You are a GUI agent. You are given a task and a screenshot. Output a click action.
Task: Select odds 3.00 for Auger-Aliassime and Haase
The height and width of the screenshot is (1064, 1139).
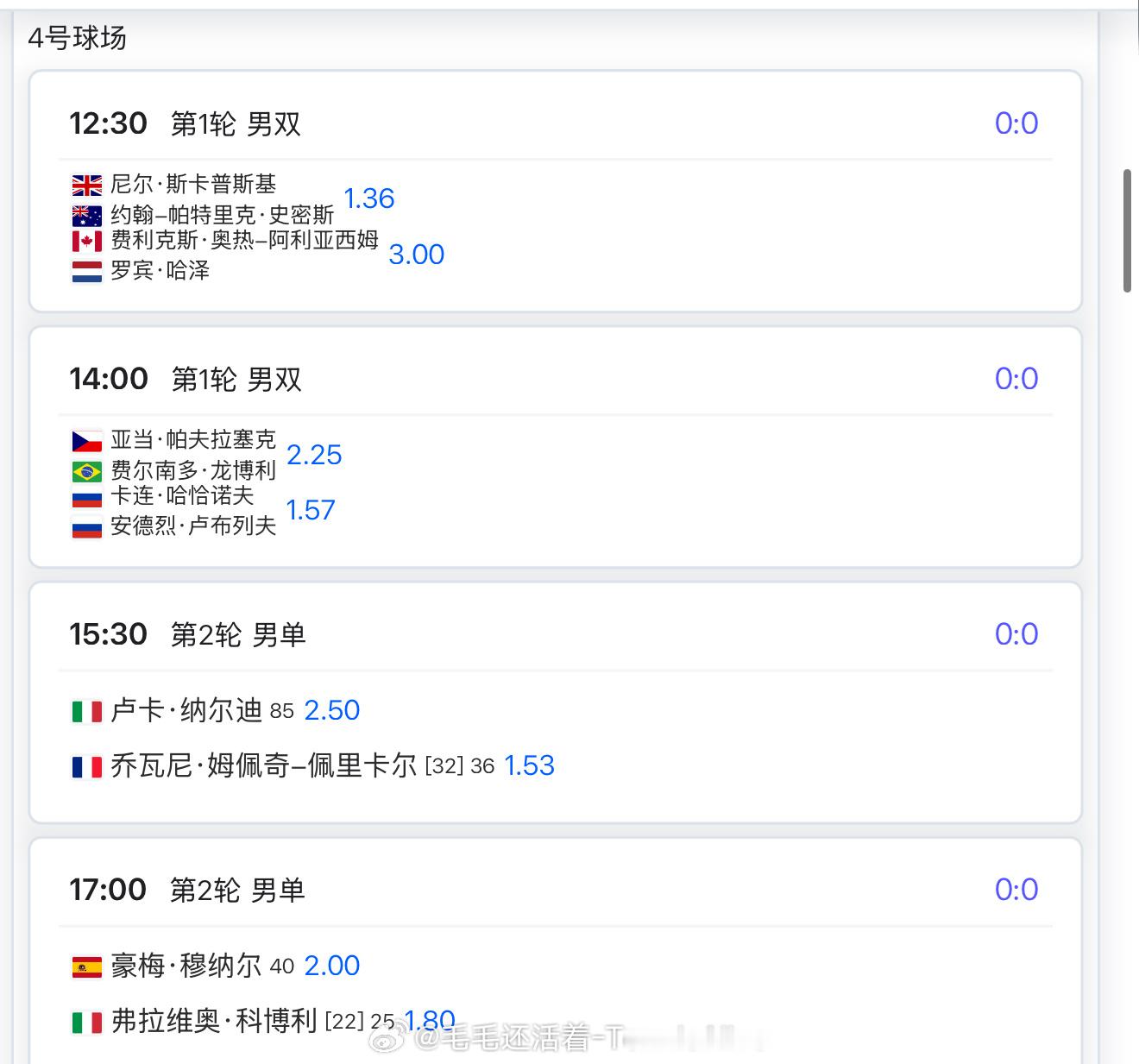pos(416,255)
